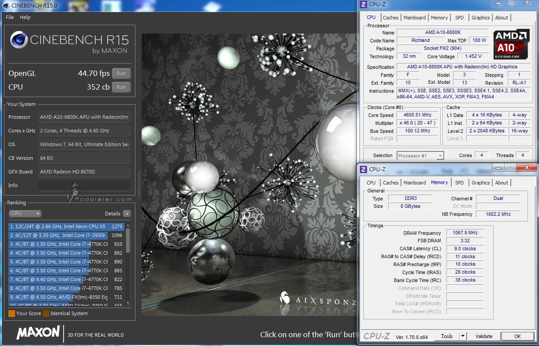Click the ranking list scroll-up arrow
The image size is (539, 346).
tap(128, 226)
